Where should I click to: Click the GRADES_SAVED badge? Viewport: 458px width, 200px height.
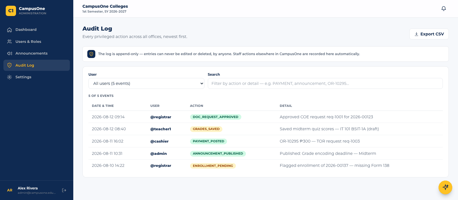206,129
